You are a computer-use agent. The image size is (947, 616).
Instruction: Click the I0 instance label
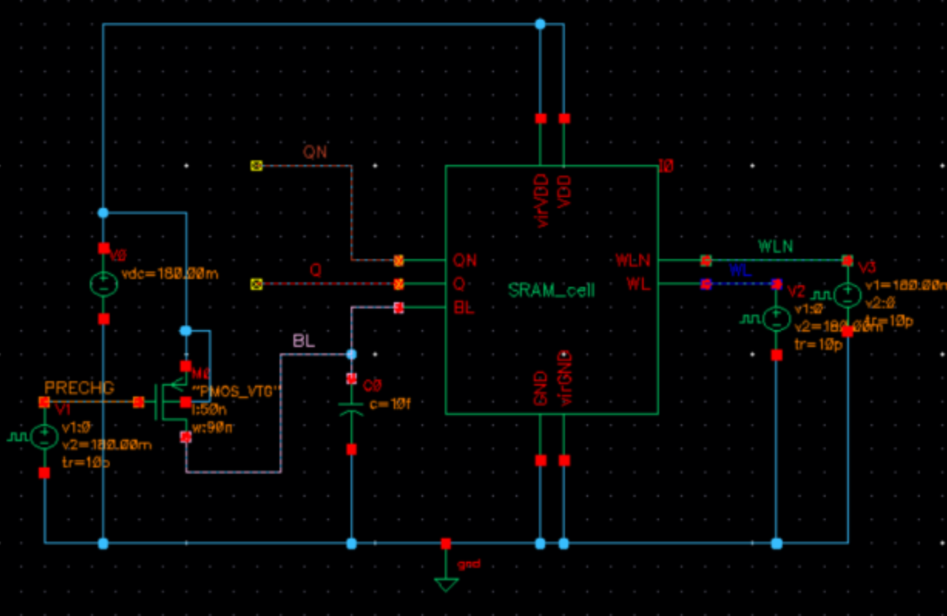click(666, 167)
